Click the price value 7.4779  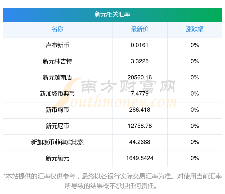pos(139,94)
